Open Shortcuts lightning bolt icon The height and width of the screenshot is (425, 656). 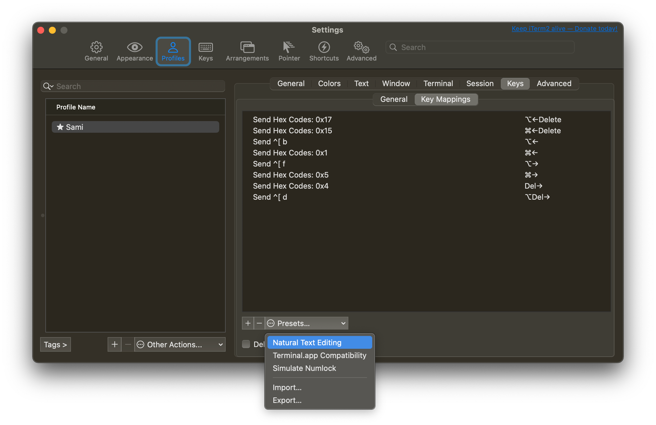[x=324, y=47]
